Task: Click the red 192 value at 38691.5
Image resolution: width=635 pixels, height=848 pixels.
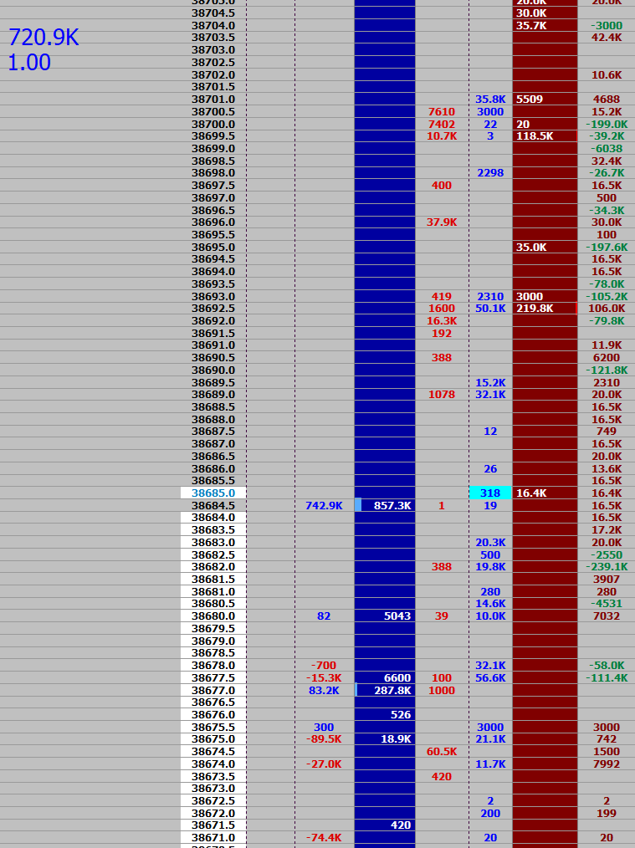Action: pos(442,333)
